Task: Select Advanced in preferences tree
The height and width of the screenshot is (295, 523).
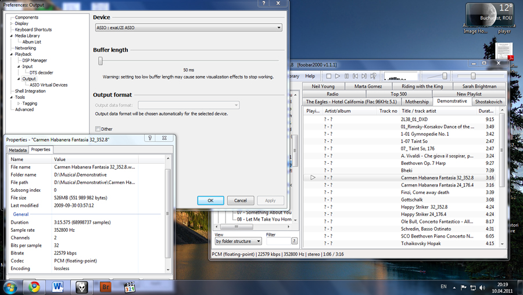Action: [x=24, y=109]
